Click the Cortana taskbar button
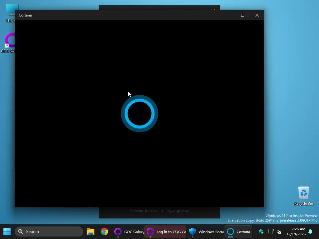 tap(238, 232)
